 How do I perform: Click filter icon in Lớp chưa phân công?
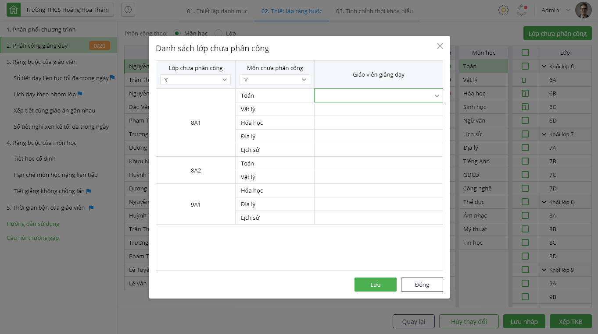tap(167, 80)
